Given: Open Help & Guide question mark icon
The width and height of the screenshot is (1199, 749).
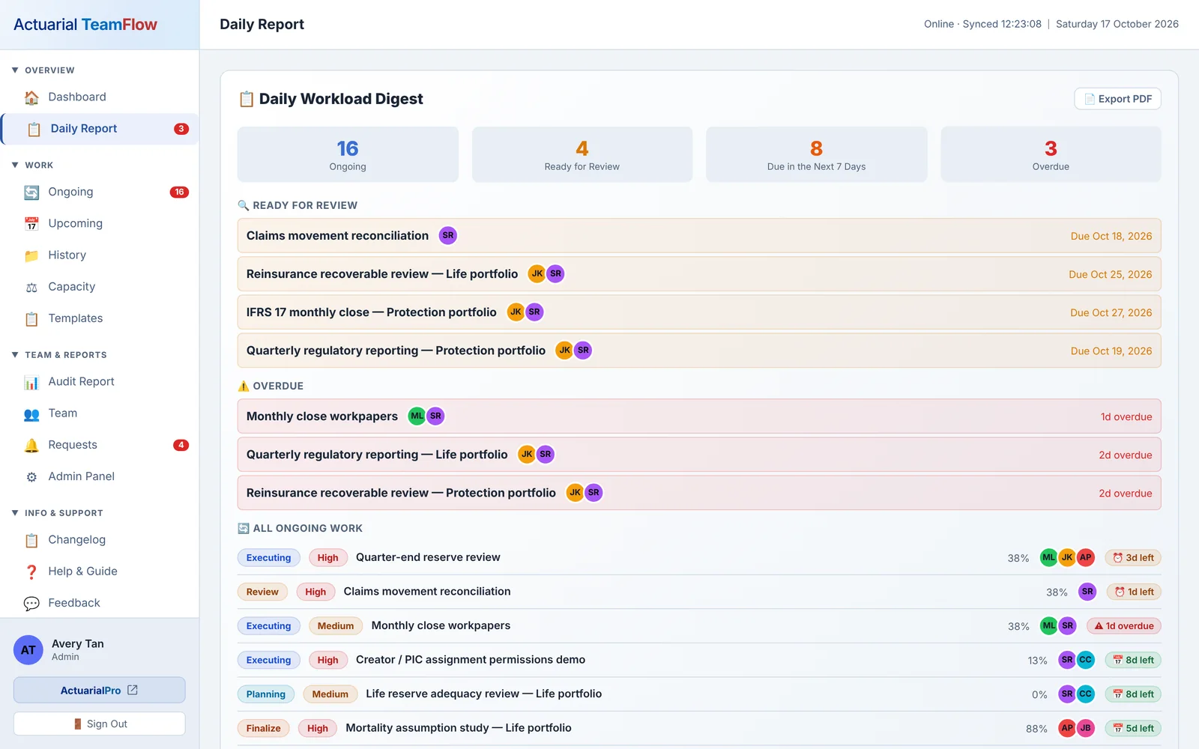Looking at the screenshot, I should (31, 571).
